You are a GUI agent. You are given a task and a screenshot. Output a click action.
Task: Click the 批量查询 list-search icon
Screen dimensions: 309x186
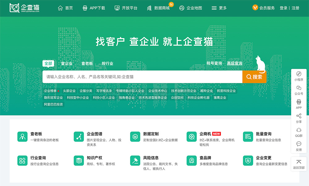tap(248, 136)
